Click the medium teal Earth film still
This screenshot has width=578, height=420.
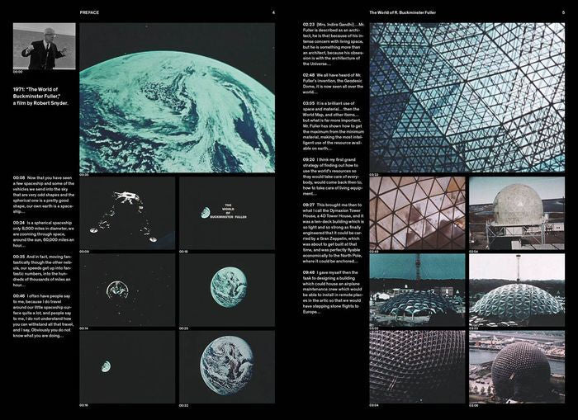227,290
